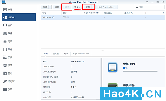Click the 1 GB memory value
Viewport: 166px width, 101px height.
(x=74, y=87)
